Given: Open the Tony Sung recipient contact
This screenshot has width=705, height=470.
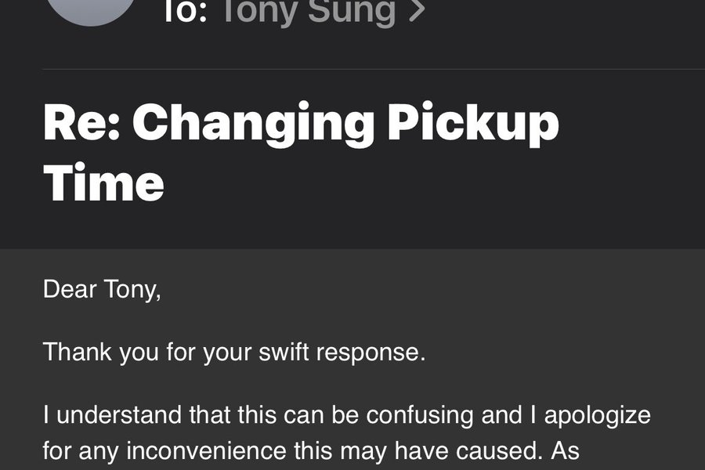Looking at the screenshot, I should click(309, 11).
